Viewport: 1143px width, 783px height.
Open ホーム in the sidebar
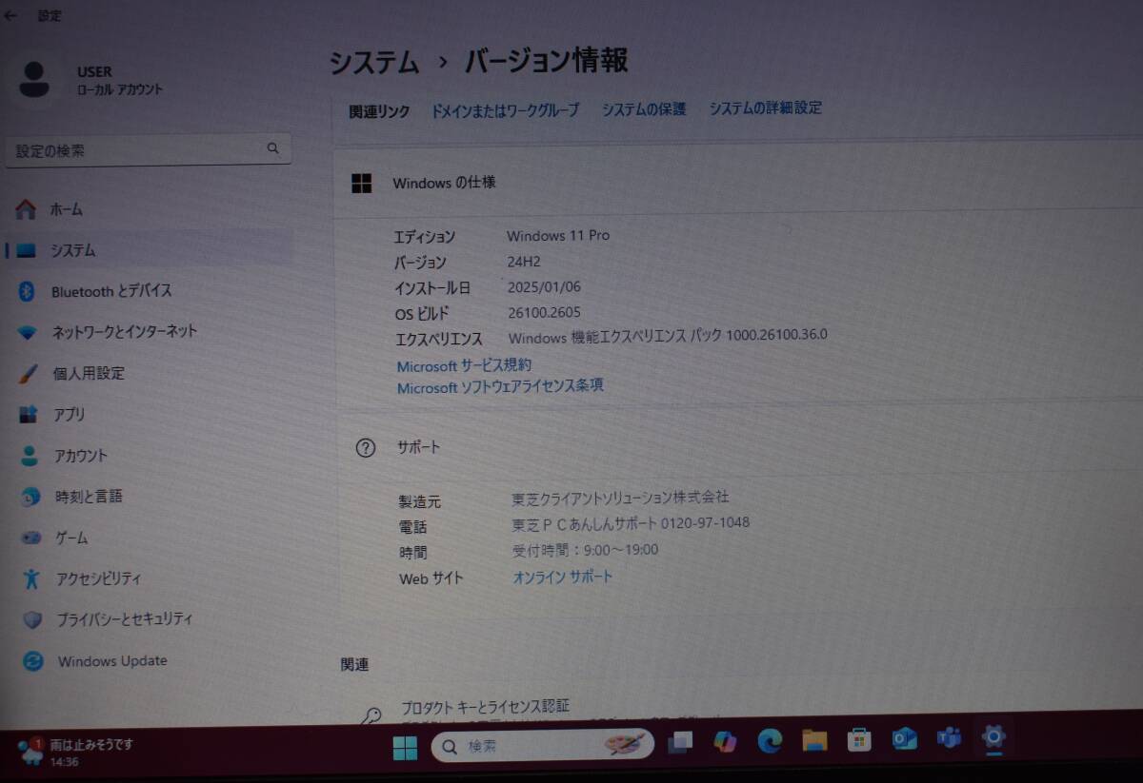pos(148,209)
